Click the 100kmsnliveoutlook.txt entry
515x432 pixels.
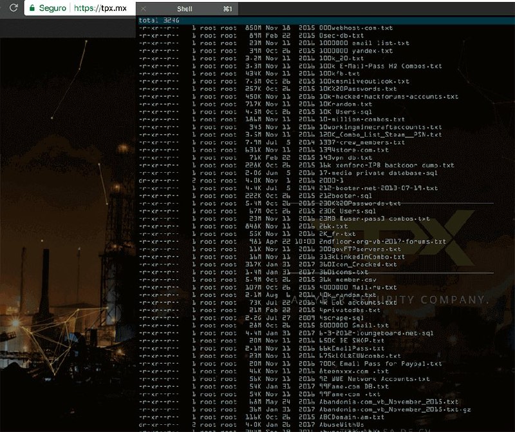pos(364,81)
